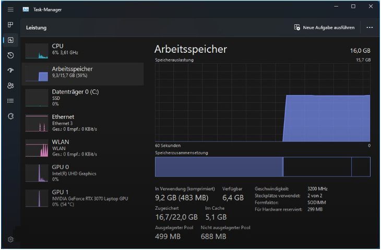Click the Datenträger 0 mini graph thumbnail
The width and height of the screenshot is (381, 250).
(37, 98)
